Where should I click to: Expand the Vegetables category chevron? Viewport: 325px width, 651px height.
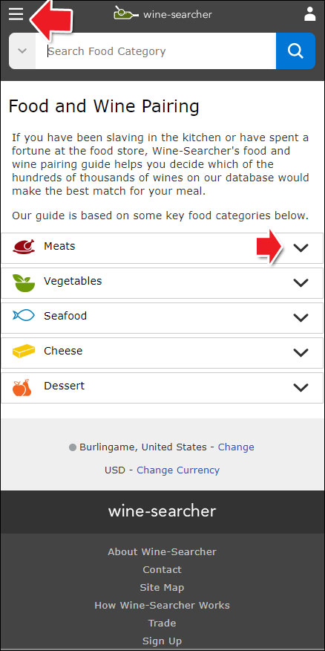[x=301, y=282]
